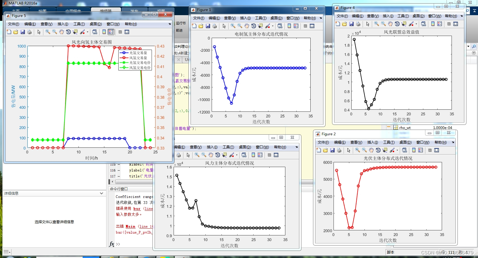Toggle Pan hand tool in Figure 4

pos(390,24)
